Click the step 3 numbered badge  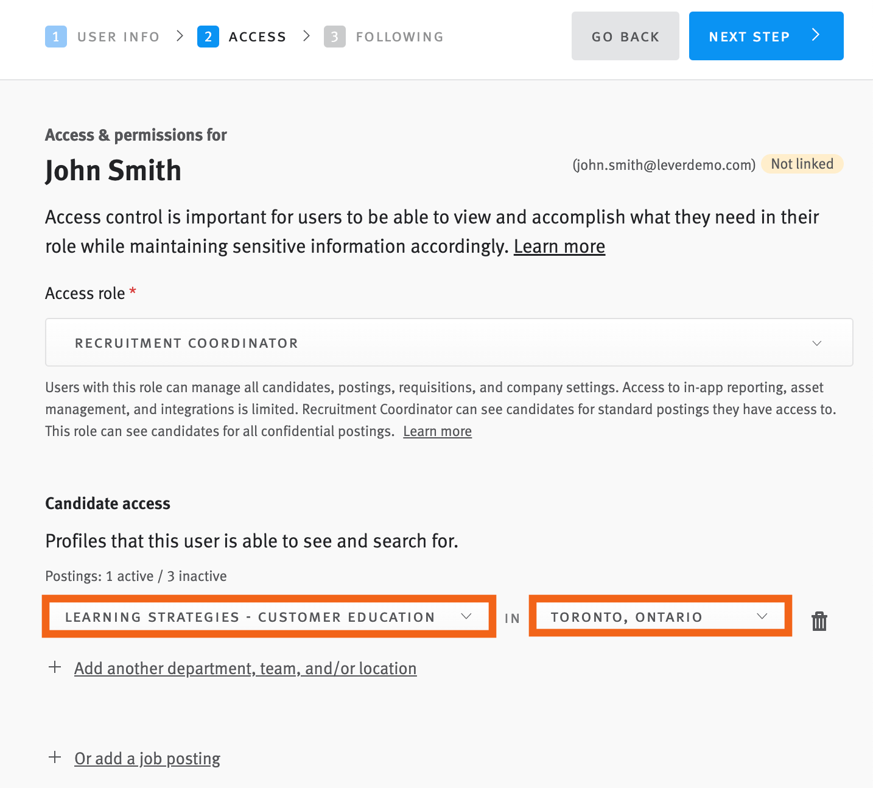pyautogui.click(x=334, y=36)
